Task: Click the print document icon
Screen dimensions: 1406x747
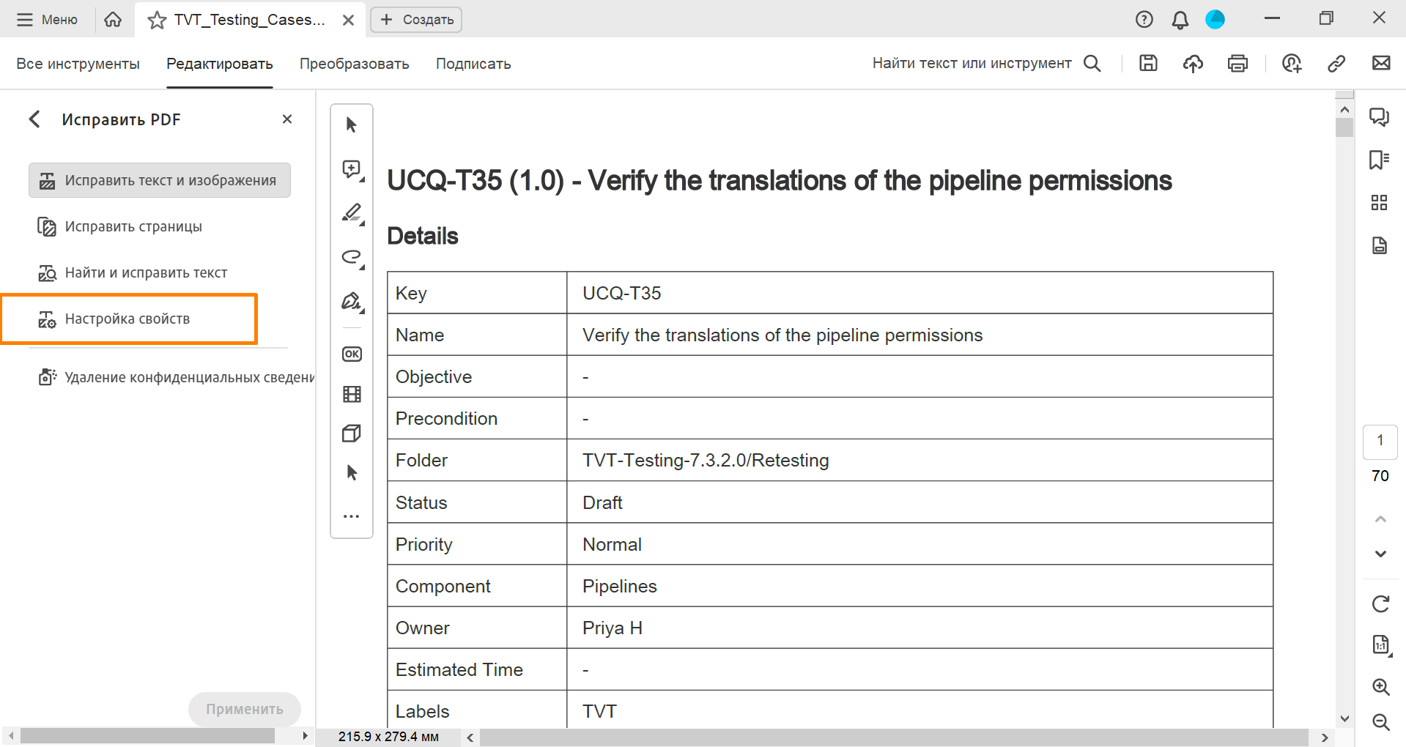Action: [1237, 64]
